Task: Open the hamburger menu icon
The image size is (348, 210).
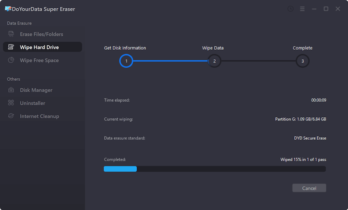Action: tap(302, 9)
